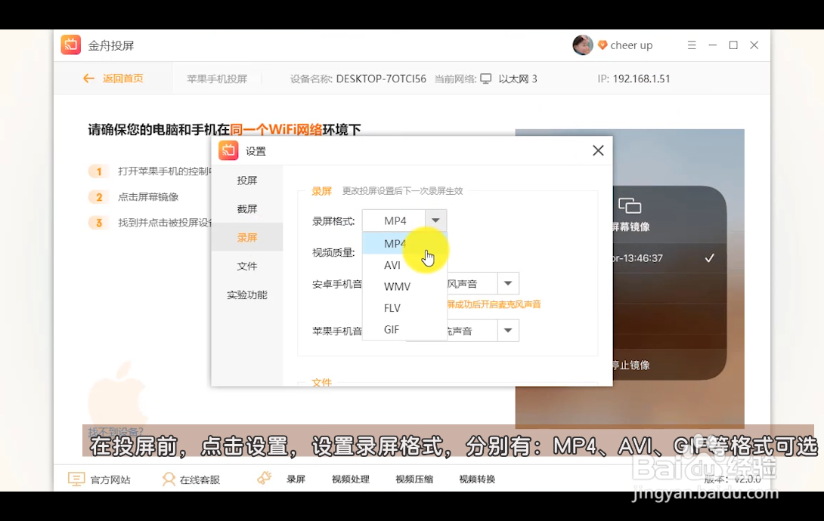The image size is (824, 521).
Task: Click the screen mirroring icon in the phone preview
Action: (630, 205)
